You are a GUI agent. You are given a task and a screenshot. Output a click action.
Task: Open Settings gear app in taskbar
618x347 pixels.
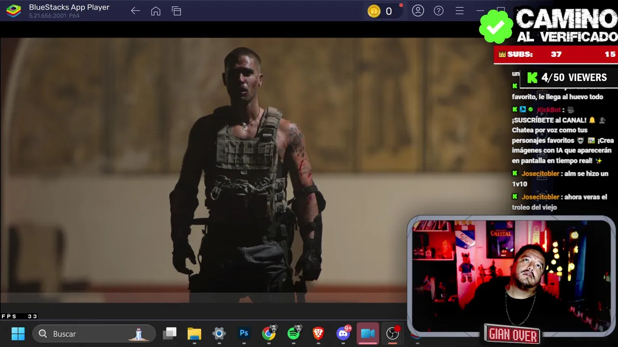click(x=219, y=334)
